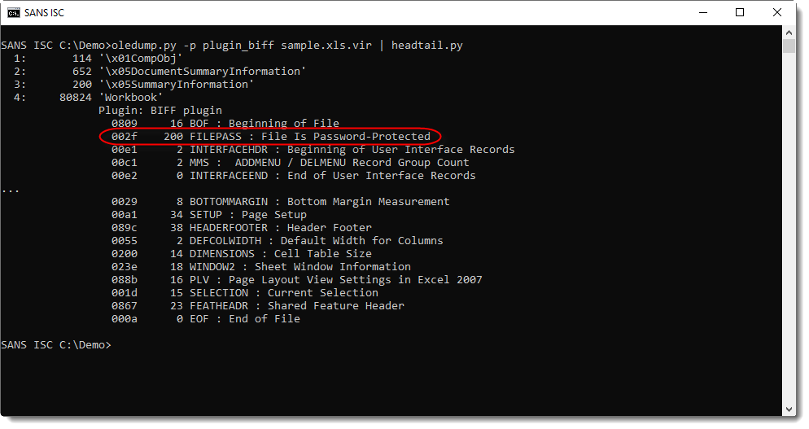Click the BOF Beginning of File line
The height and width of the screenshot is (429, 809).
tap(225, 124)
